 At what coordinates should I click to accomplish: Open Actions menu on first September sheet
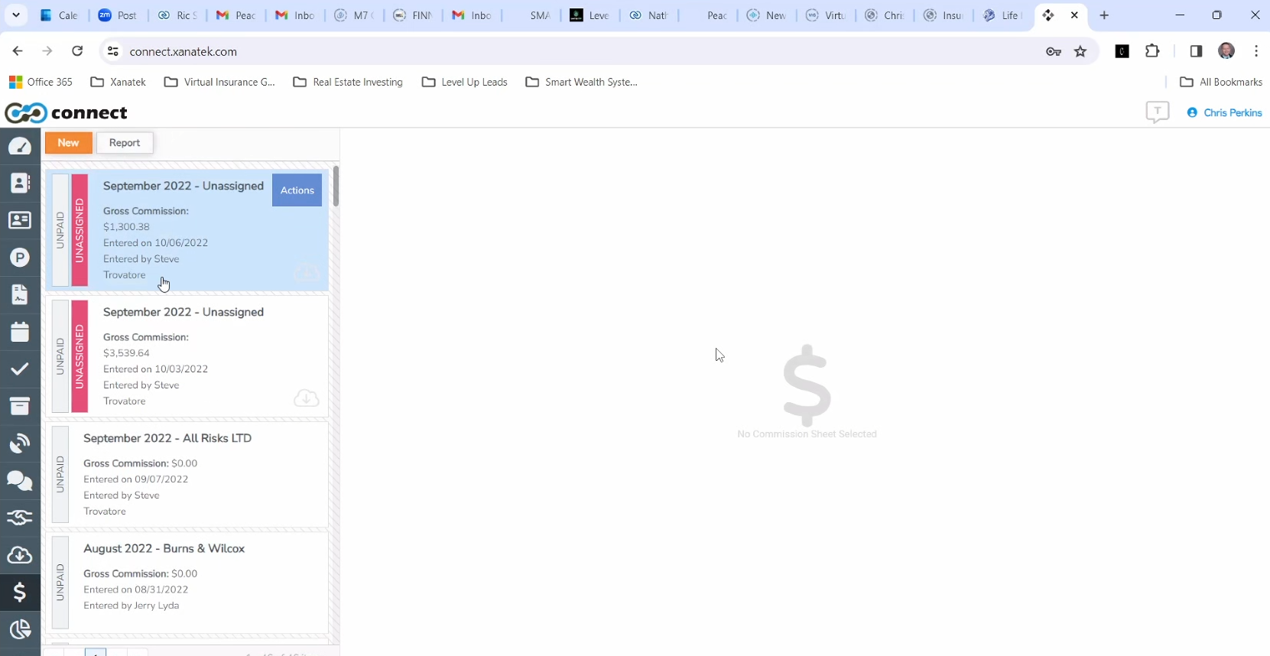pyautogui.click(x=297, y=190)
